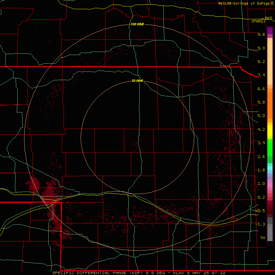
Task: Click the 100 NMI range ring label
Action: pyautogui.click(x=137, y=24)
